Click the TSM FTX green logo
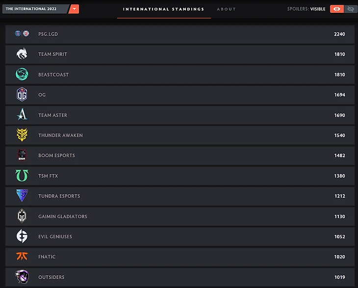The height and width of the screenshot is (288, 358). tap(22, 175)
